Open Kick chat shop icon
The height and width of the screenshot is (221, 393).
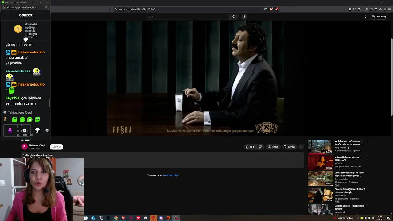(37, 130)
